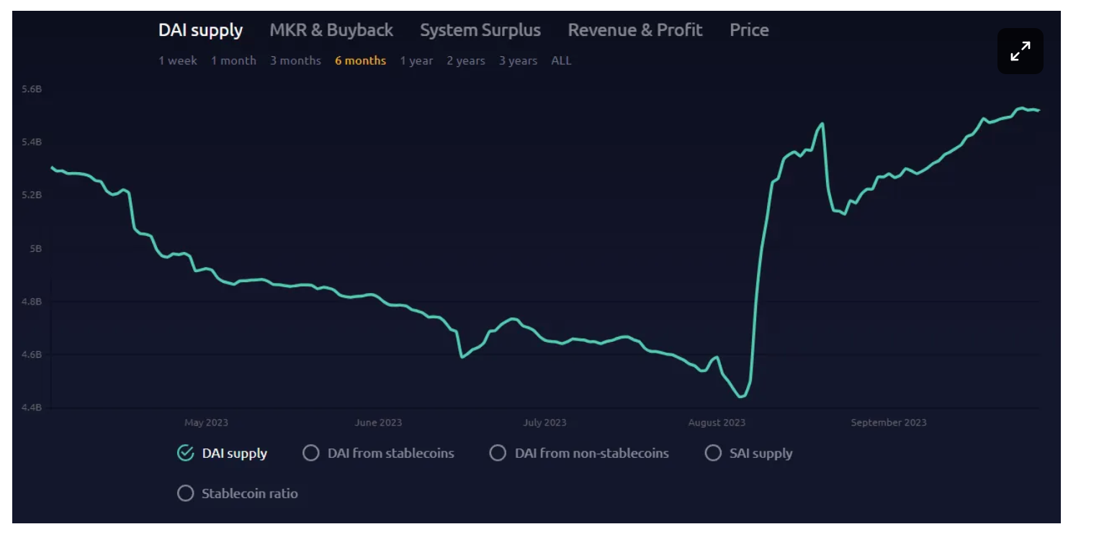Image resolution: width=1099 pixels, height=537 pixels.
Task: Open the MKR & Buyback tab
Action: click(x=331, y=30)
